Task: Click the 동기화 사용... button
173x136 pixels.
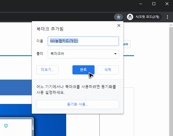Action: click(77, 105)
